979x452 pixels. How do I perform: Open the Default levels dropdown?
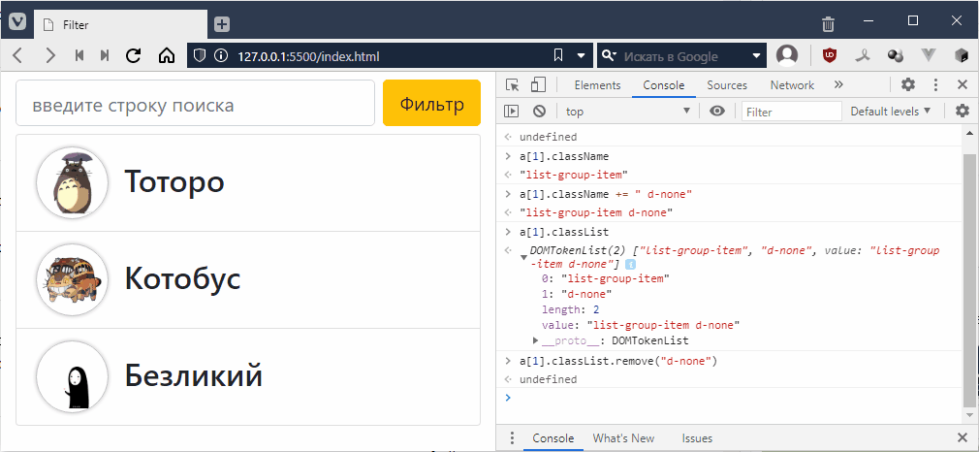tap(890, 112)
